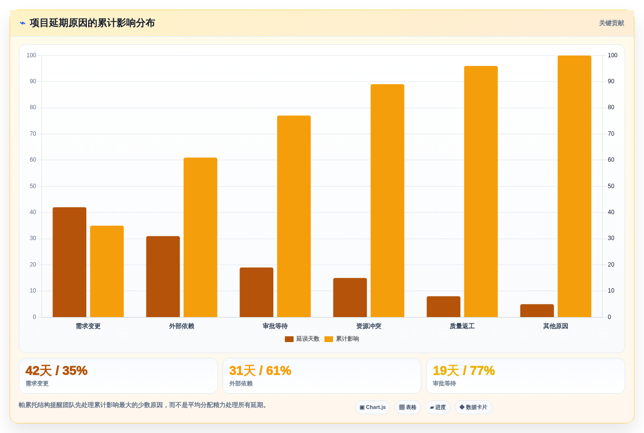Image resolution: width=644 pixels, height=433 pixels.
Task: Select the 进度 tag pill
Action: tap(438, 408)
